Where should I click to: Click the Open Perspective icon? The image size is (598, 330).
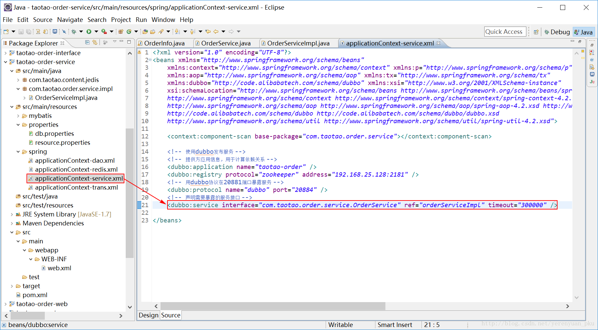click(x=536, y=32)
